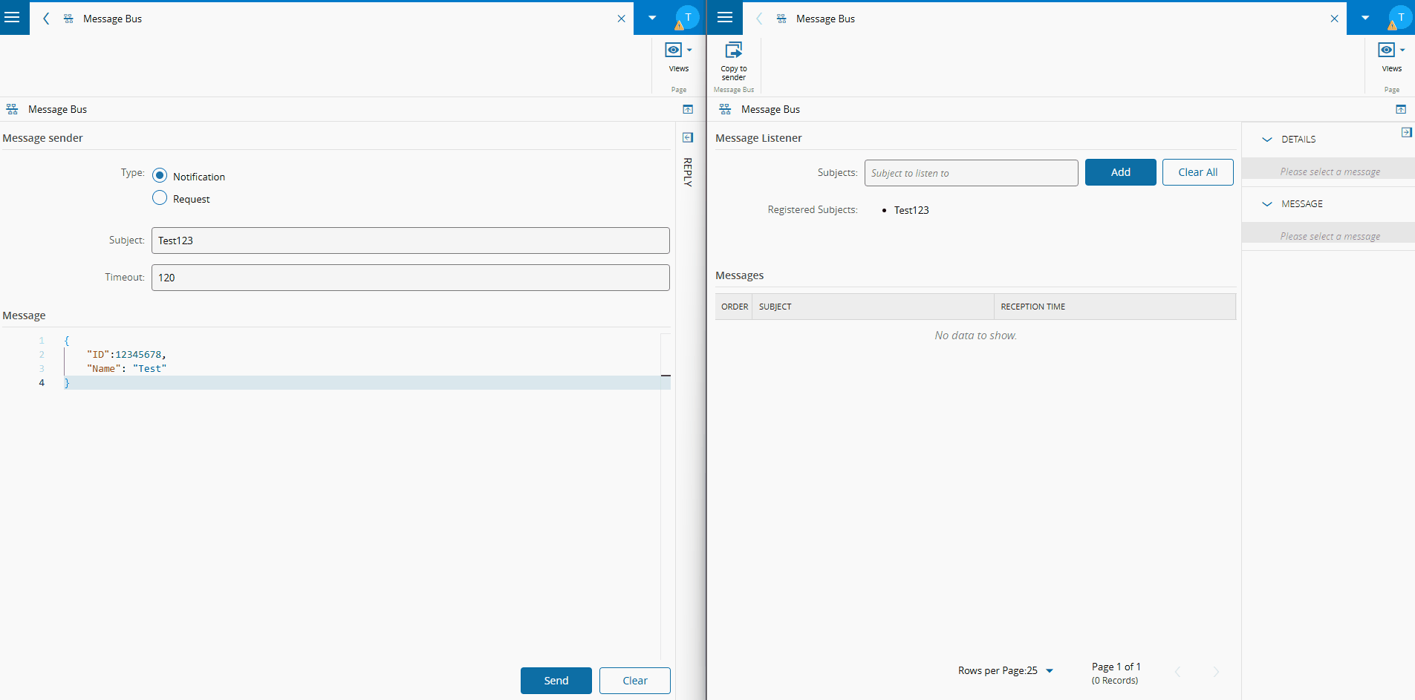Collapse the MESSAGE section
The height and width of the screenshot is (700, 1415).
[1267, 204]
